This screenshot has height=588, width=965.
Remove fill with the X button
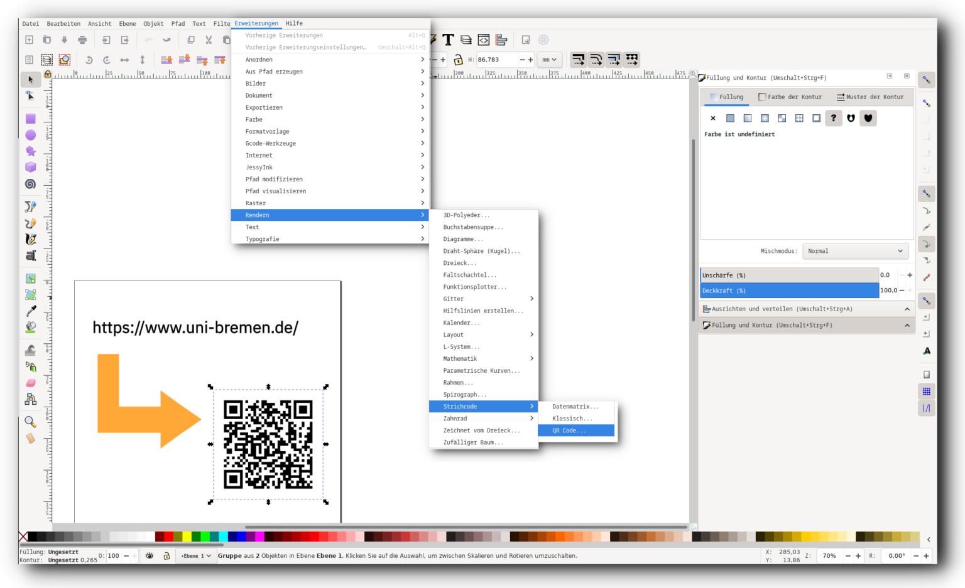click(x=713, y=118)
